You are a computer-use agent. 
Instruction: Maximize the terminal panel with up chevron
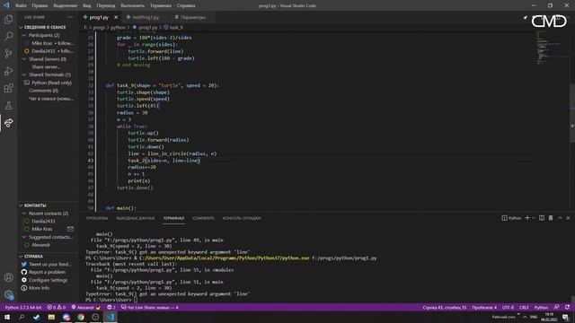tap(560, 218)
